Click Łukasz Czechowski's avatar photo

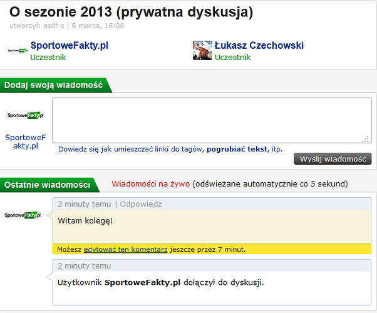coord(202,51)
